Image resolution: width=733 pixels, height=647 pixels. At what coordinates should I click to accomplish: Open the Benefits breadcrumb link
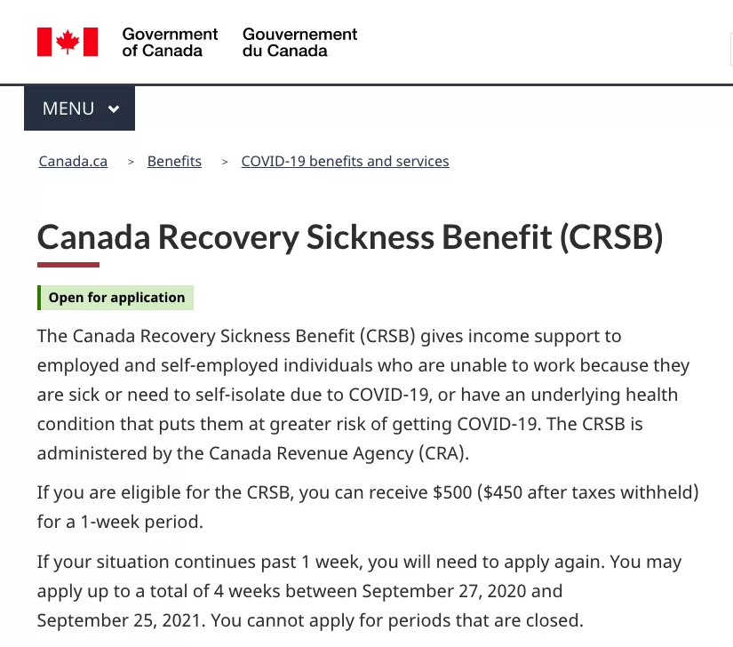[x=174, y=161]
